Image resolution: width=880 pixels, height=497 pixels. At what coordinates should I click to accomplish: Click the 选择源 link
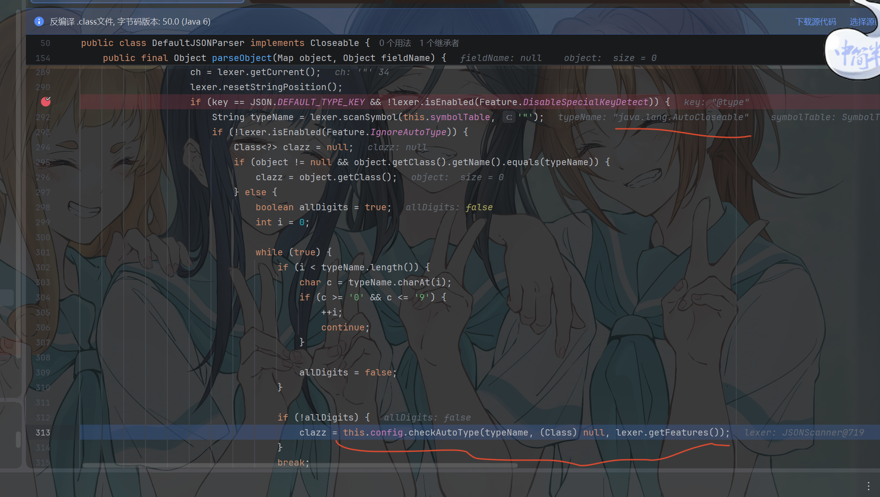[862, 21]
